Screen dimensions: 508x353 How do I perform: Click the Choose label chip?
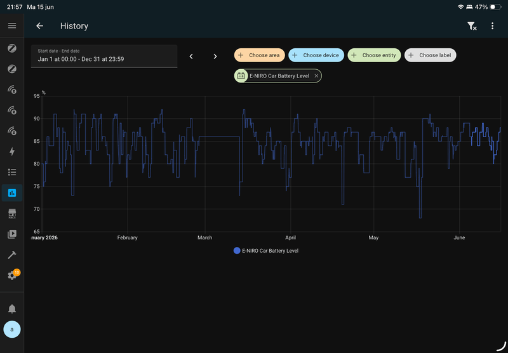tap(431, 55)
